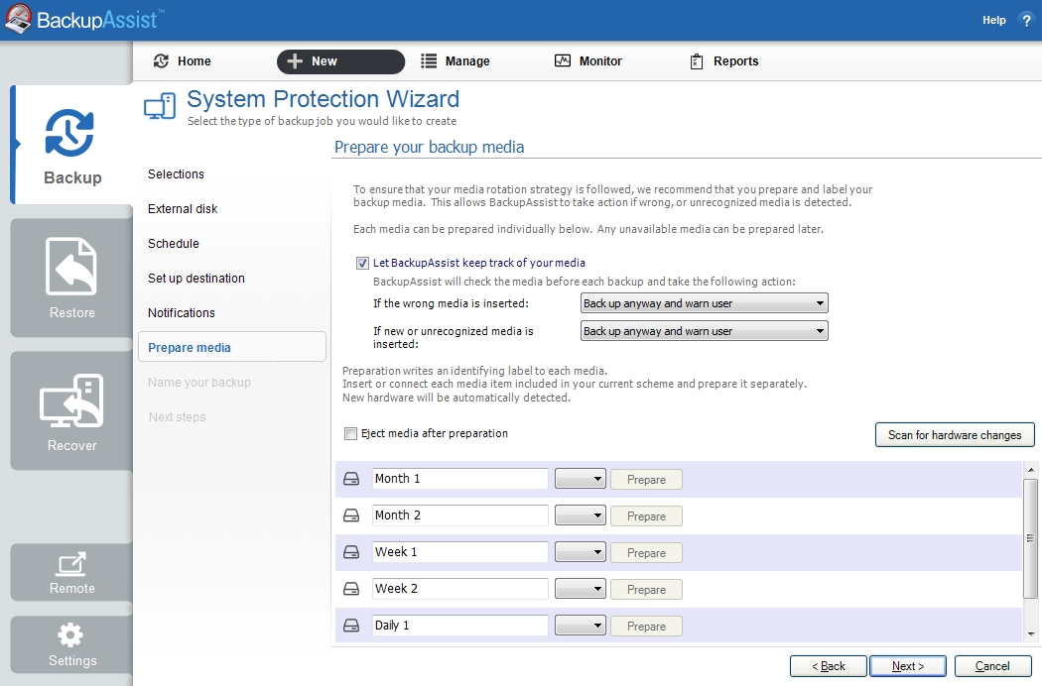
Task: Expand the wrong media inserted action dropdown
Action: point(704,303)
